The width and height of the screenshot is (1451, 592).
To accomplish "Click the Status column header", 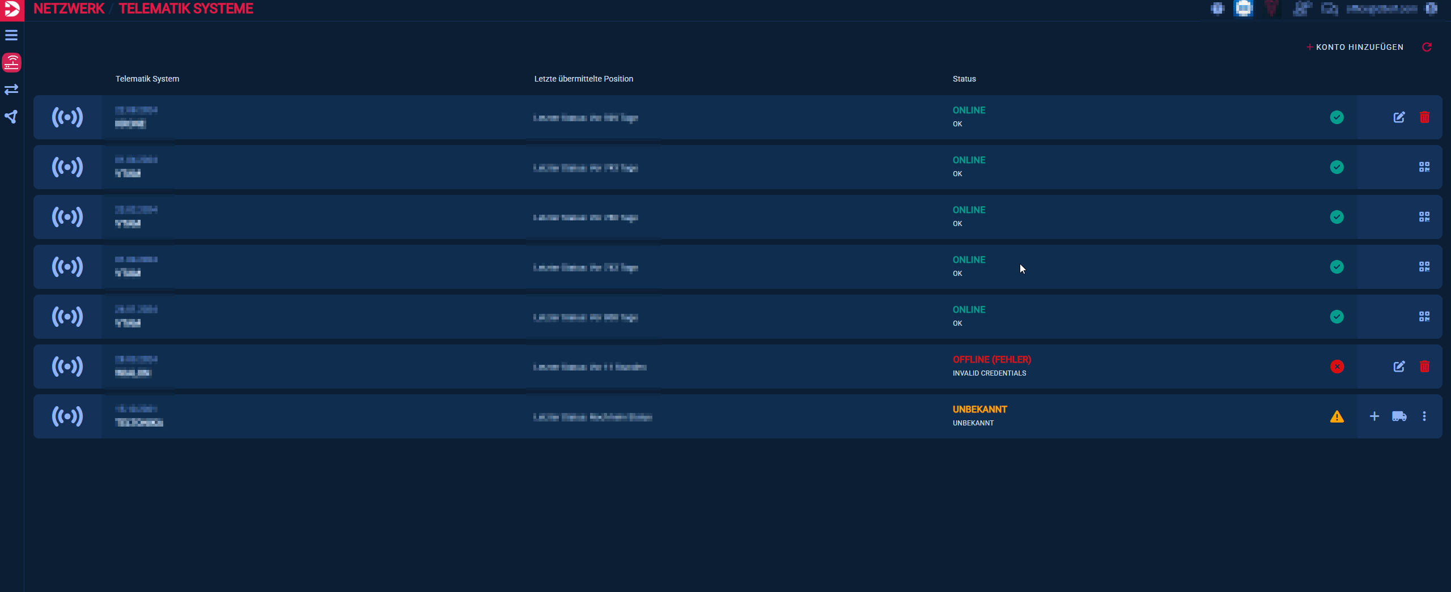I will (x=964, y=79).
